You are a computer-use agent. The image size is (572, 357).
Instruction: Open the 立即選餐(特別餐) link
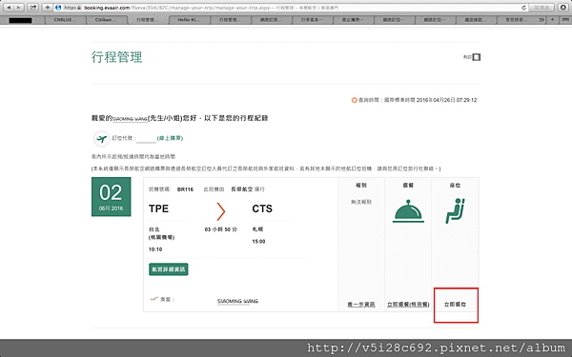[408, 305]
